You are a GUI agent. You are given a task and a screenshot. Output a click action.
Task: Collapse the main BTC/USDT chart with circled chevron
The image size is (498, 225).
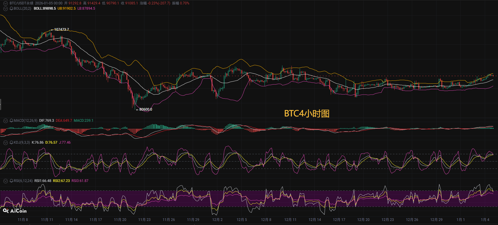click(x=5, y=3)
